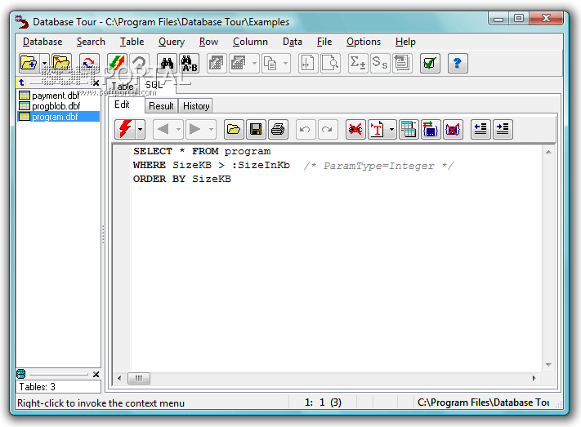Click the stacked documents report icon

402,64
